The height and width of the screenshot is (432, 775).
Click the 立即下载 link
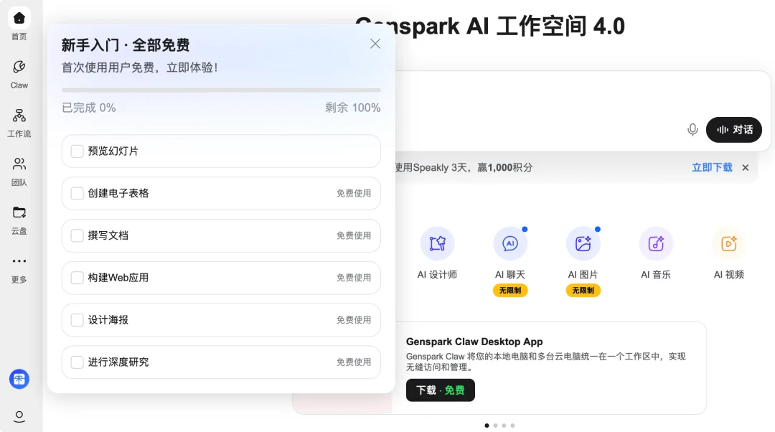click(712, 167)
